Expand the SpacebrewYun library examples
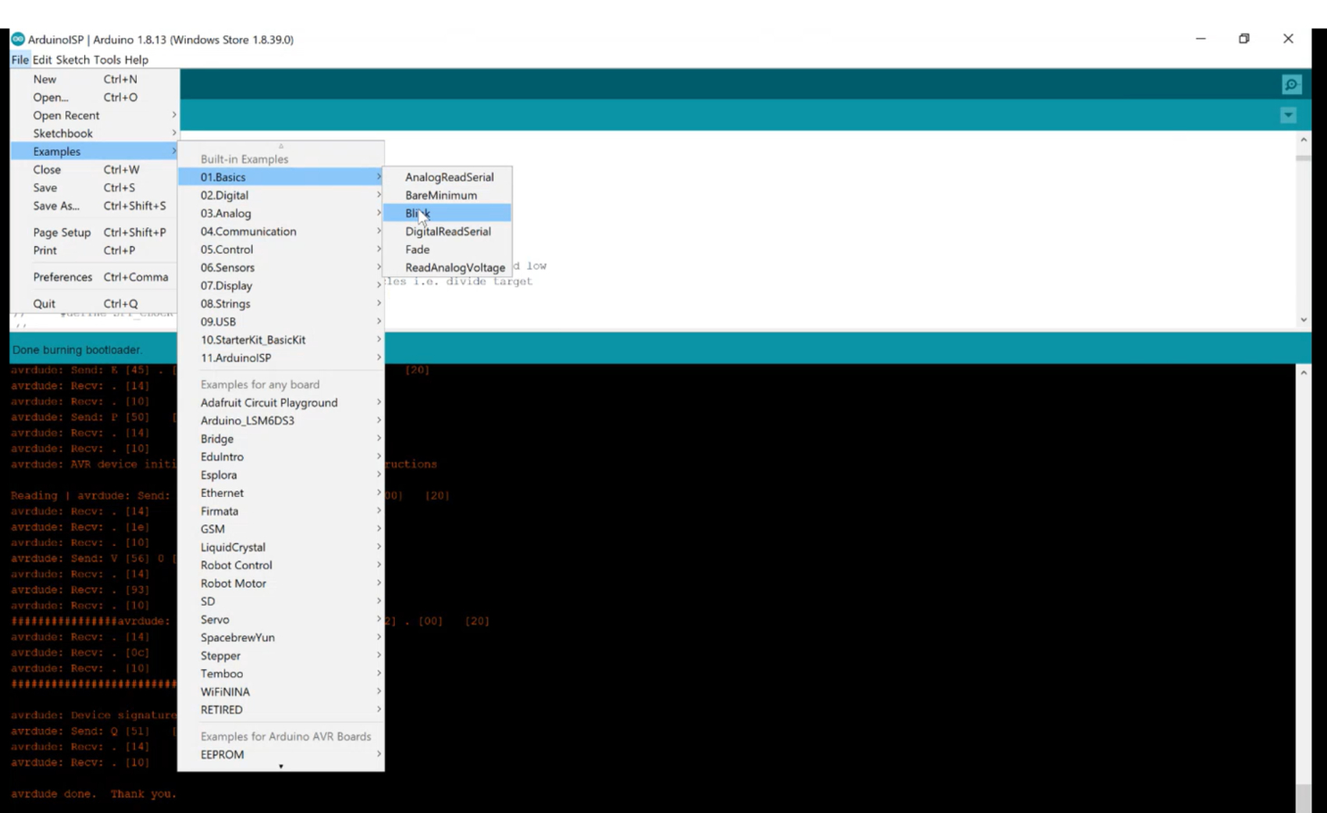 click(x=281, y=638)
